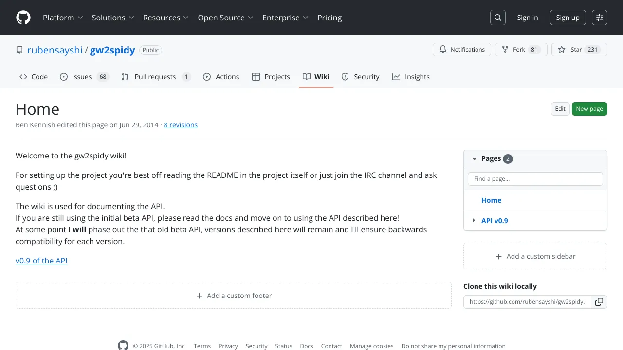Switch to the Pull requests tab
Viewport: 623px width, 350px height.
[156, 77]
